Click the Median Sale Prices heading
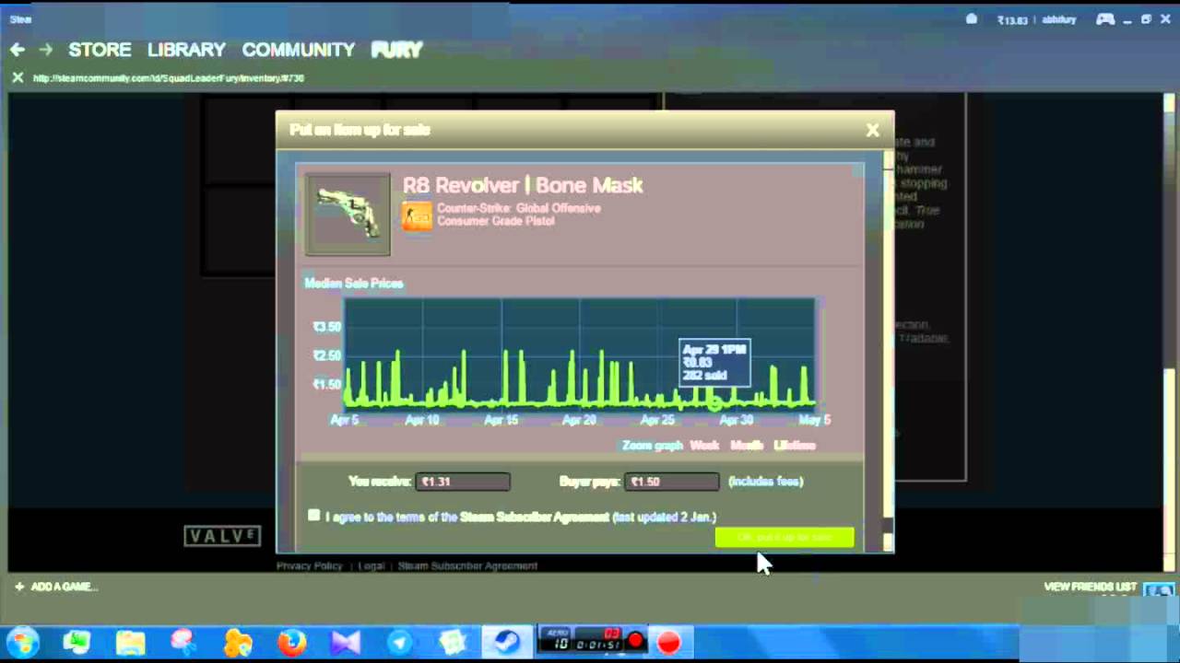The width and height of the screenshot is (1180, 663). click(x=354, y=284)
